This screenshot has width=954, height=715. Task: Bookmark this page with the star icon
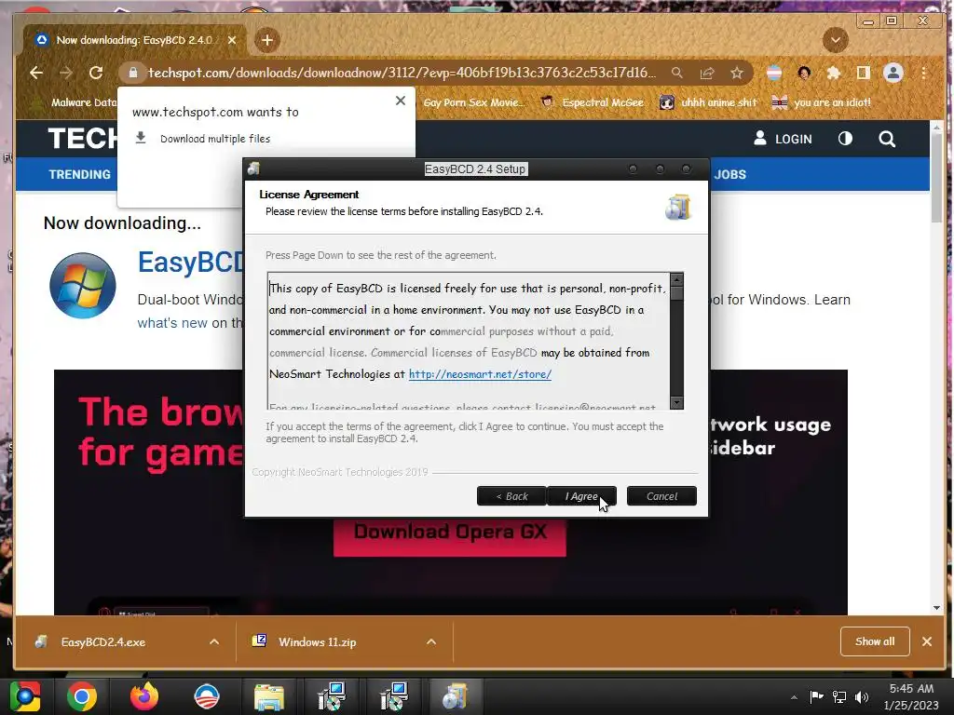pyautogui.click(x=737, y=73)
